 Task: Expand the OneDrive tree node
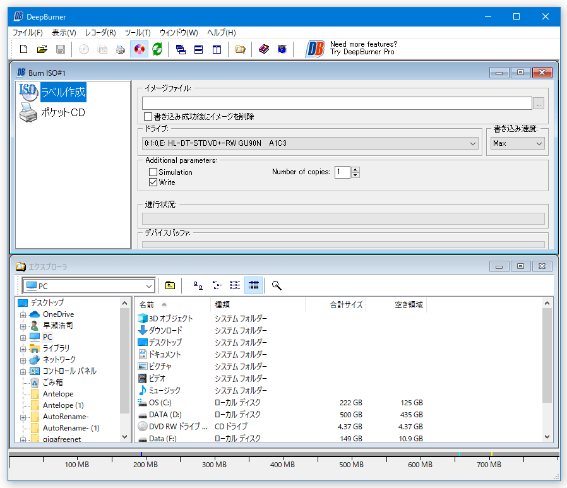coord(23,315)
